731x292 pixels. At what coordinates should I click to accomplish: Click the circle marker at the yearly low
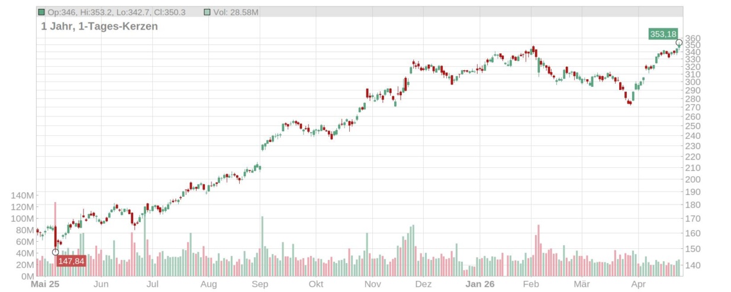pyautogui.click(x=56, y=252)
